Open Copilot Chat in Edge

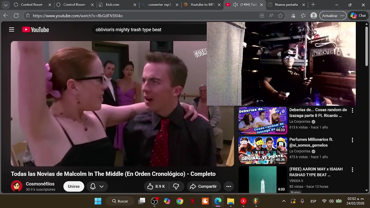[358, 16]
